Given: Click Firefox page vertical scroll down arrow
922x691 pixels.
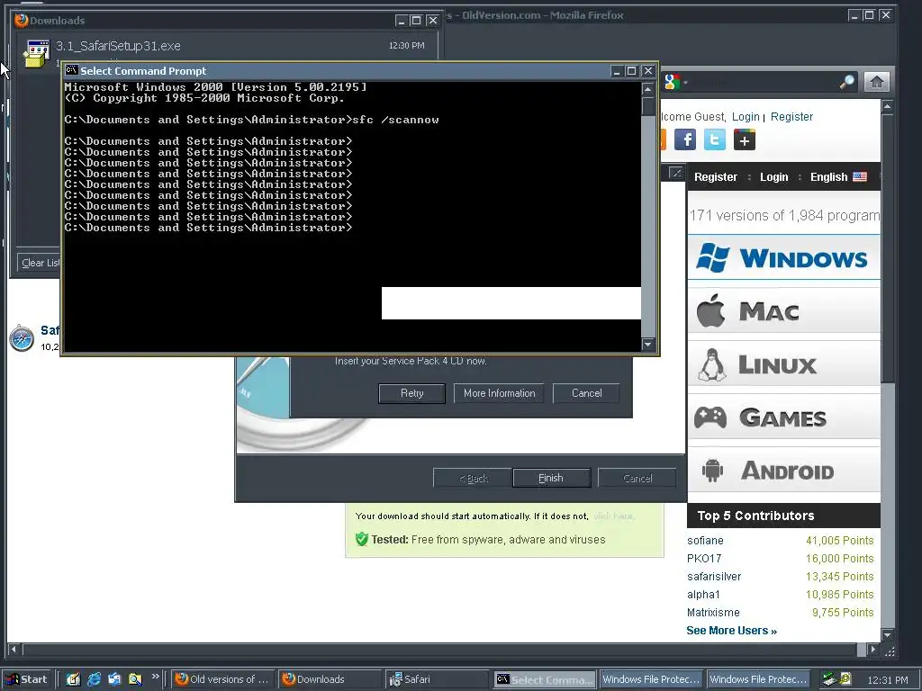Looking at the screenshot, I should click(888, 634).
